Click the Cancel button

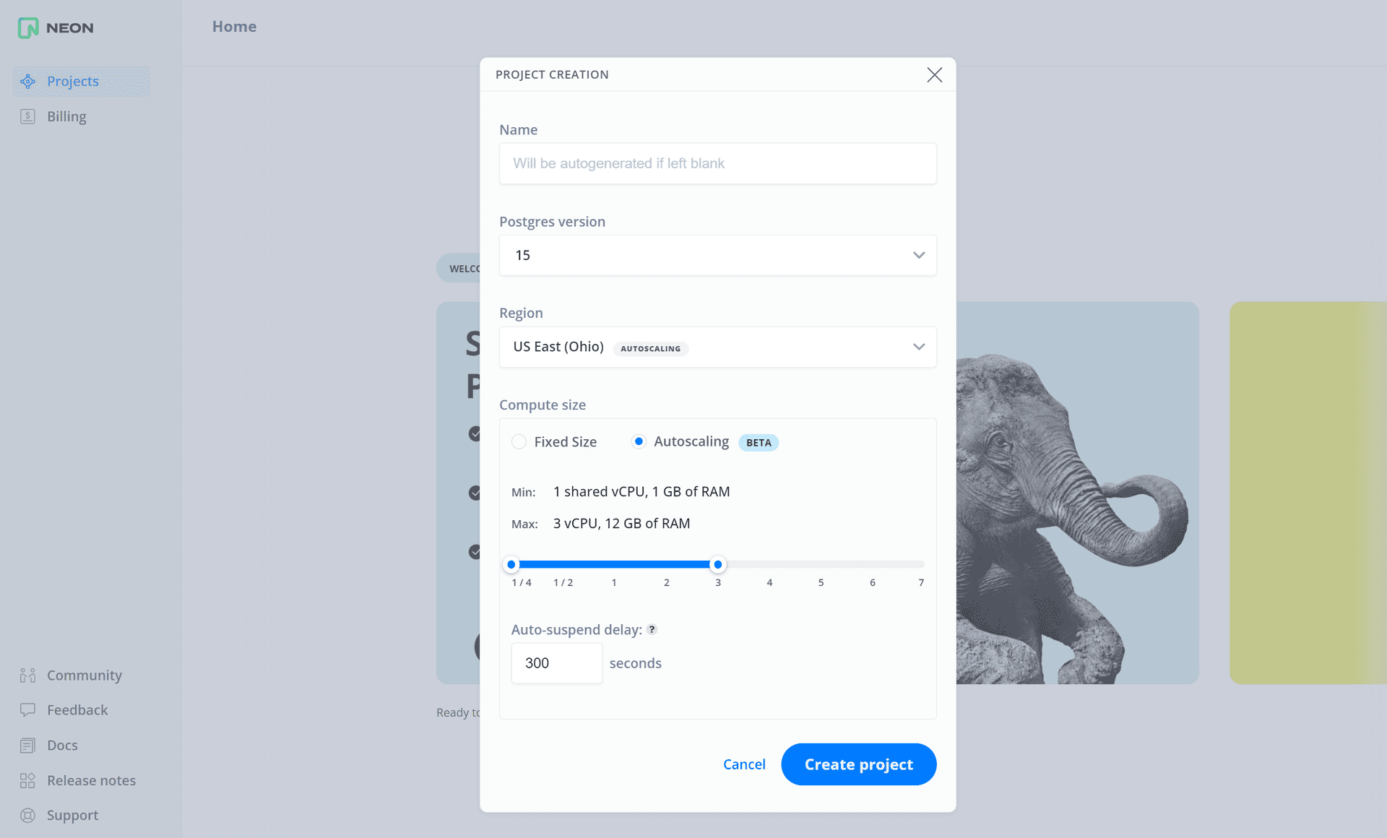745,764
